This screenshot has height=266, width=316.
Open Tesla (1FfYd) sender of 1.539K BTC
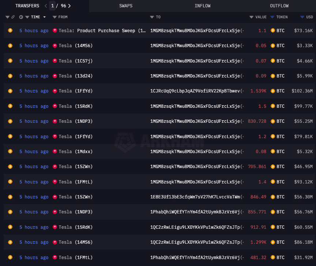(x=76, y=91)
